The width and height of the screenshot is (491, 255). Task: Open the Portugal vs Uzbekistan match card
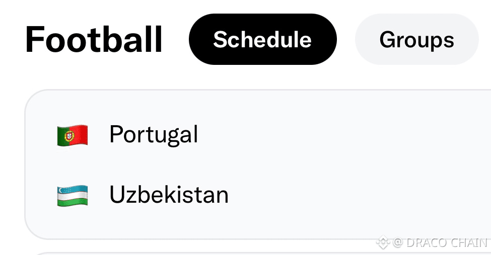(258, 164)
